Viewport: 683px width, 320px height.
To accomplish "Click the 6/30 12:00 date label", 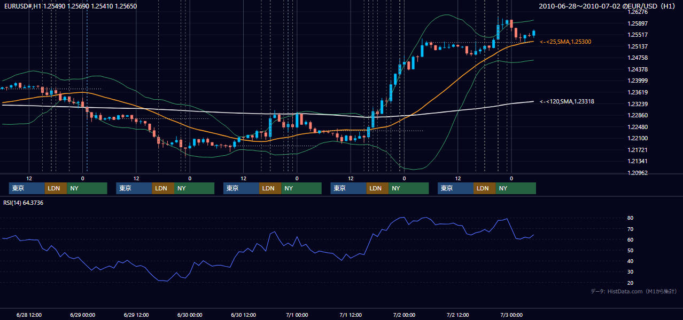I will [243, 315].
